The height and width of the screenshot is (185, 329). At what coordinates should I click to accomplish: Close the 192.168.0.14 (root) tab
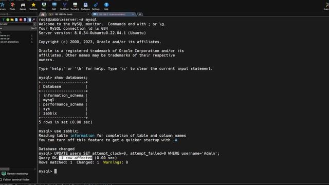[88, 14]
